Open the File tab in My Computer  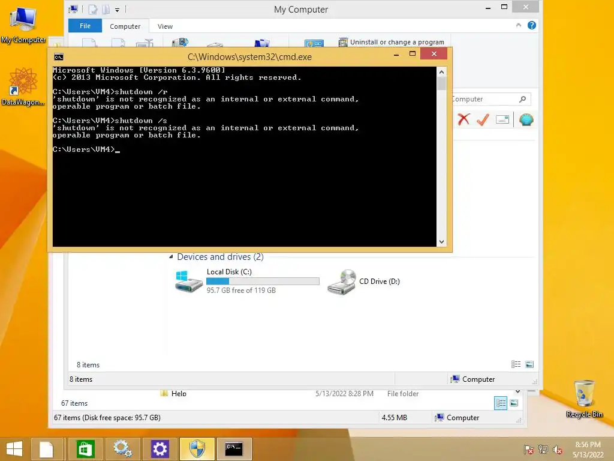85,26
